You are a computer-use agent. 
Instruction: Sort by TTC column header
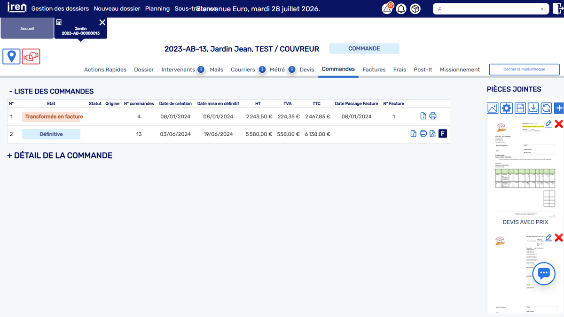(317, 103)
